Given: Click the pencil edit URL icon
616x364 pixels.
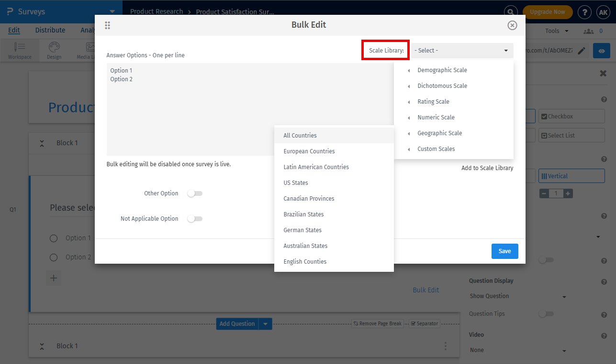Looking at the screenshot, I should tap(582, 51).
